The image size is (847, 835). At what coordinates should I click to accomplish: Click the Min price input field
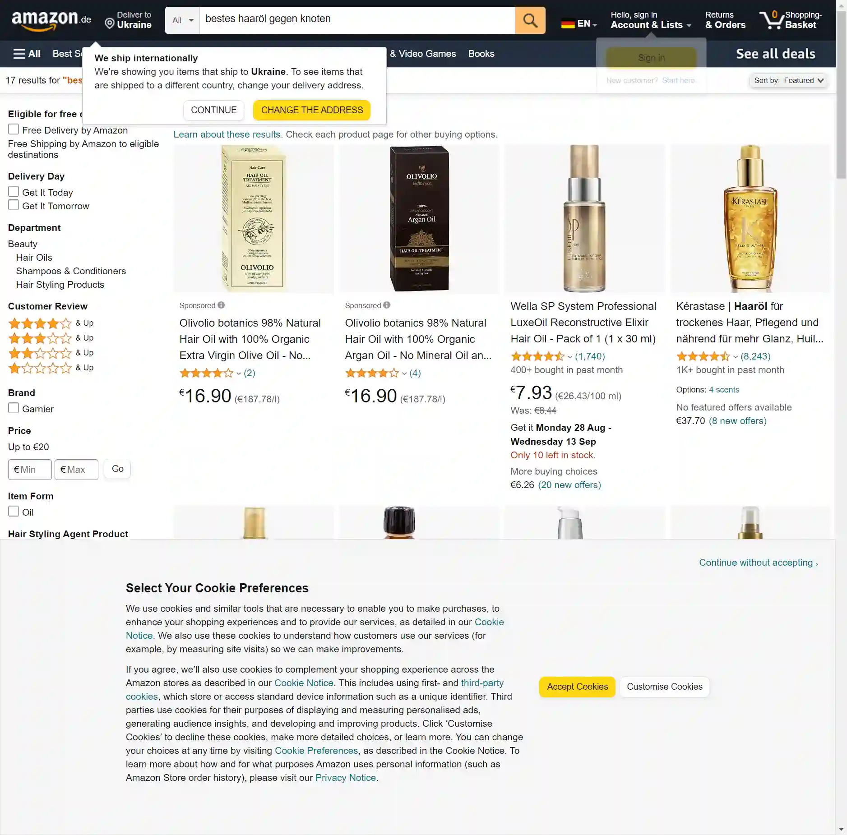pyautogui.click(x=30, y=469)
